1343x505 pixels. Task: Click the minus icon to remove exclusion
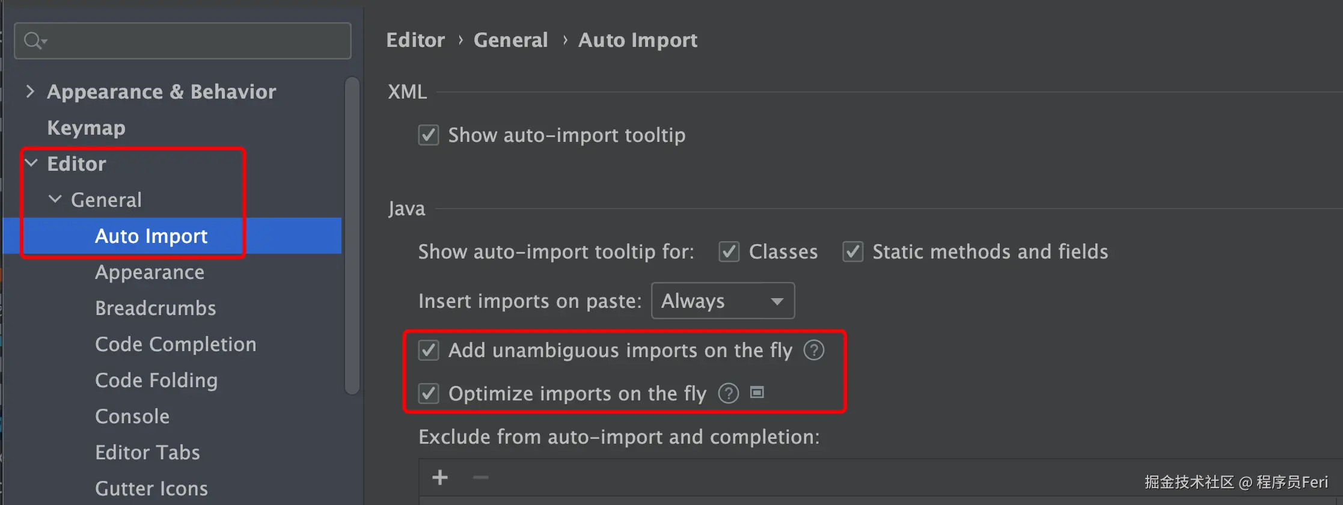pos(480,477)
